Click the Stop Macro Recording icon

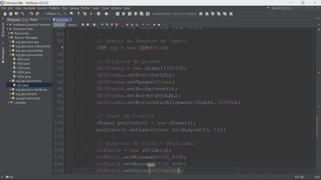159,25
